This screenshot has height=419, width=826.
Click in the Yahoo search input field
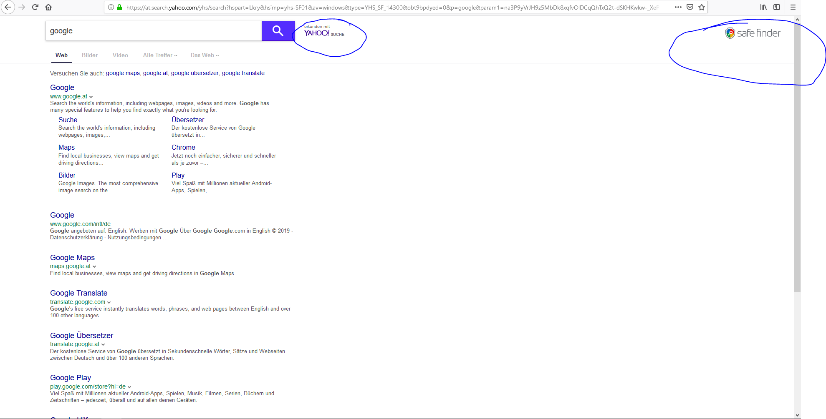[x=154, y=31]
